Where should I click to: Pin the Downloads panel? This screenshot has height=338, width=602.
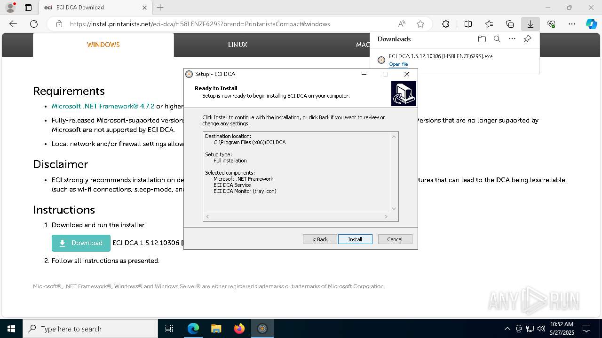528,39
